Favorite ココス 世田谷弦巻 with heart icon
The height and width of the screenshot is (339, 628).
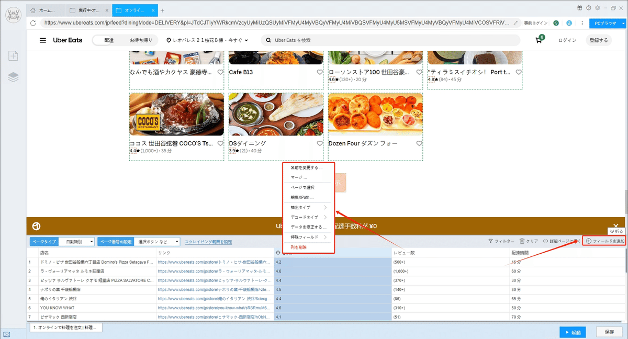click(220, 143)
